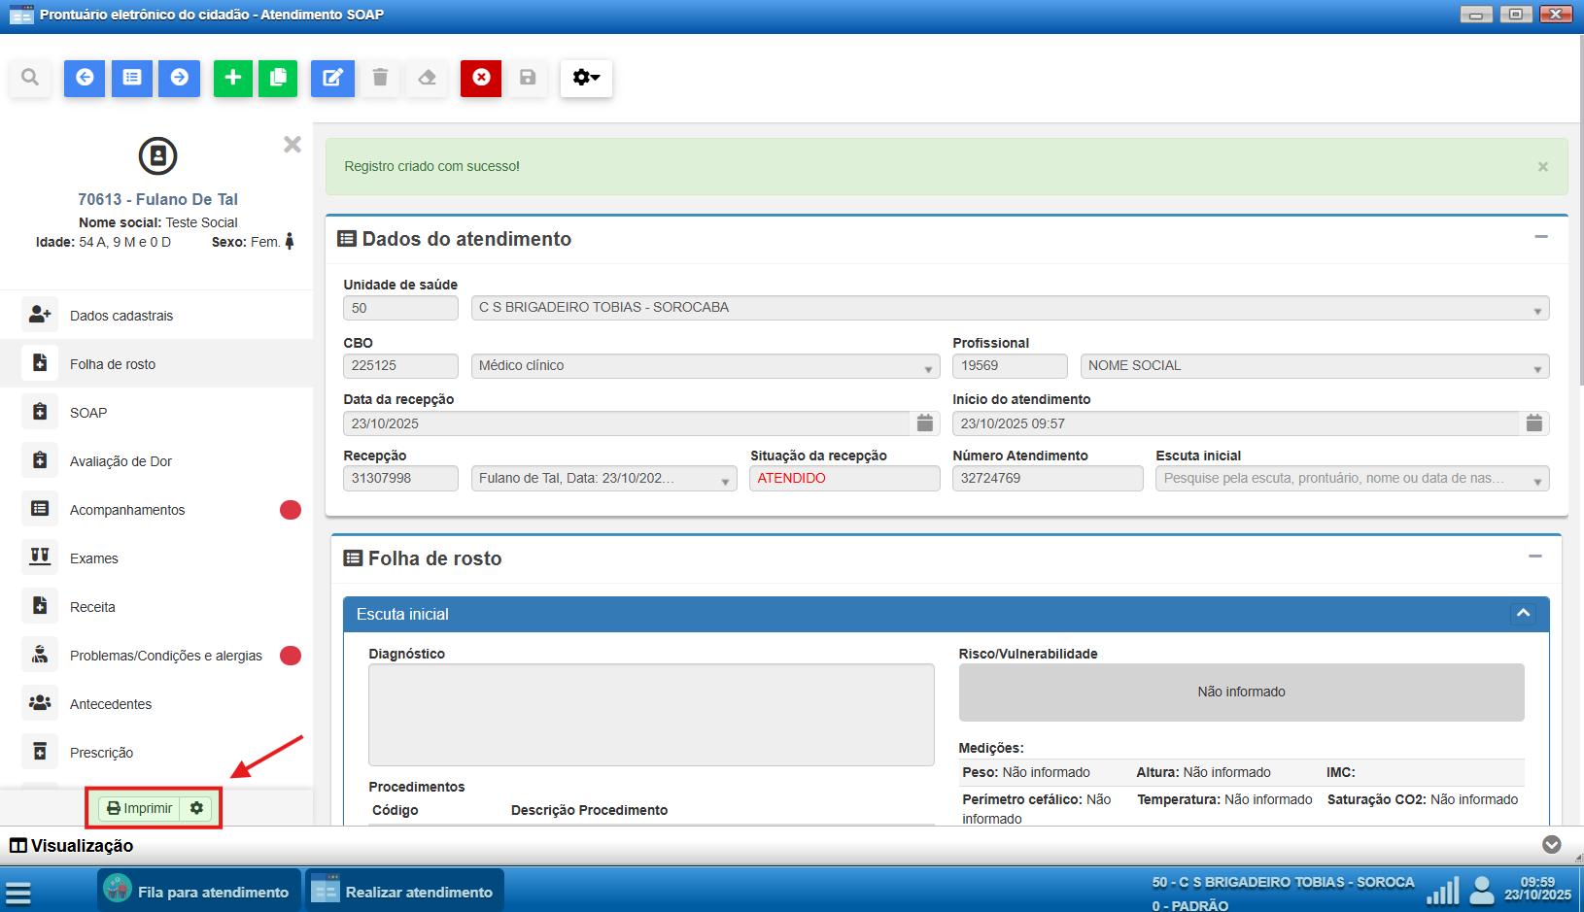Open print settings gear next to Imprimir
This screenshot has height=912, width=1584.
point(197,808)
